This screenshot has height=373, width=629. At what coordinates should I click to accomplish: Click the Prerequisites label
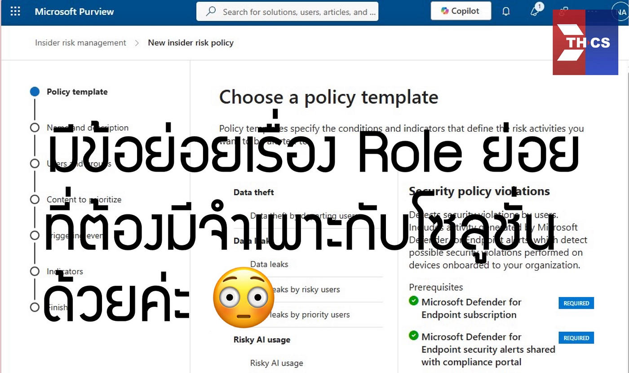(436, 287)
